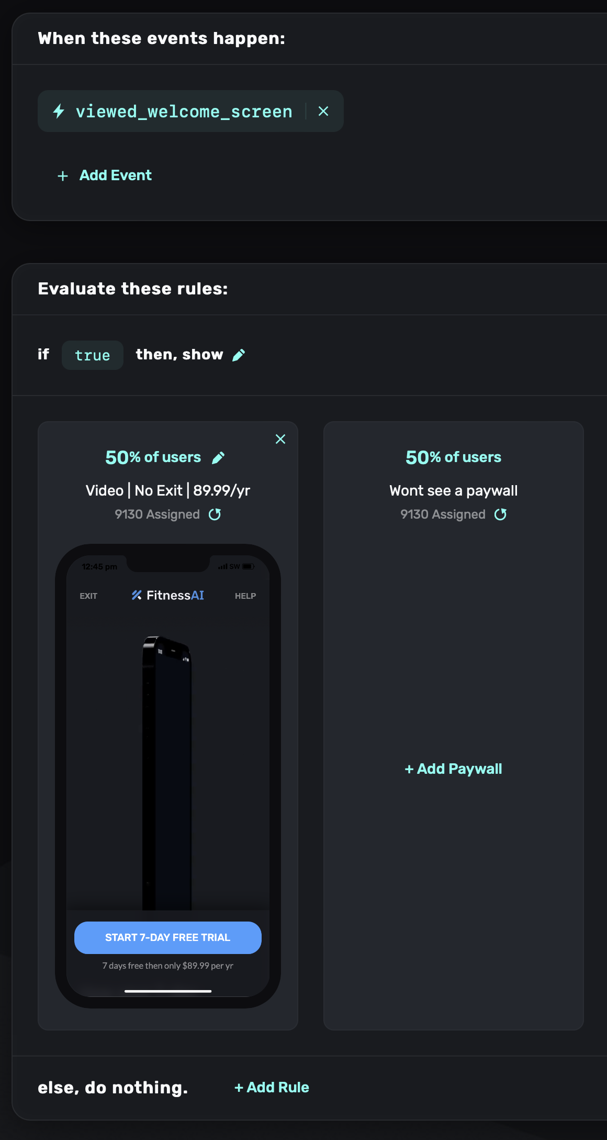Open the phone paywall preview thumbnail

pos(167,776)
